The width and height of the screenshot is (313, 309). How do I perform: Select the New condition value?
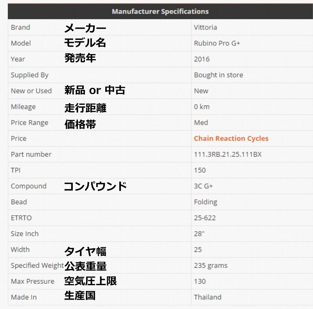(201, 91)
